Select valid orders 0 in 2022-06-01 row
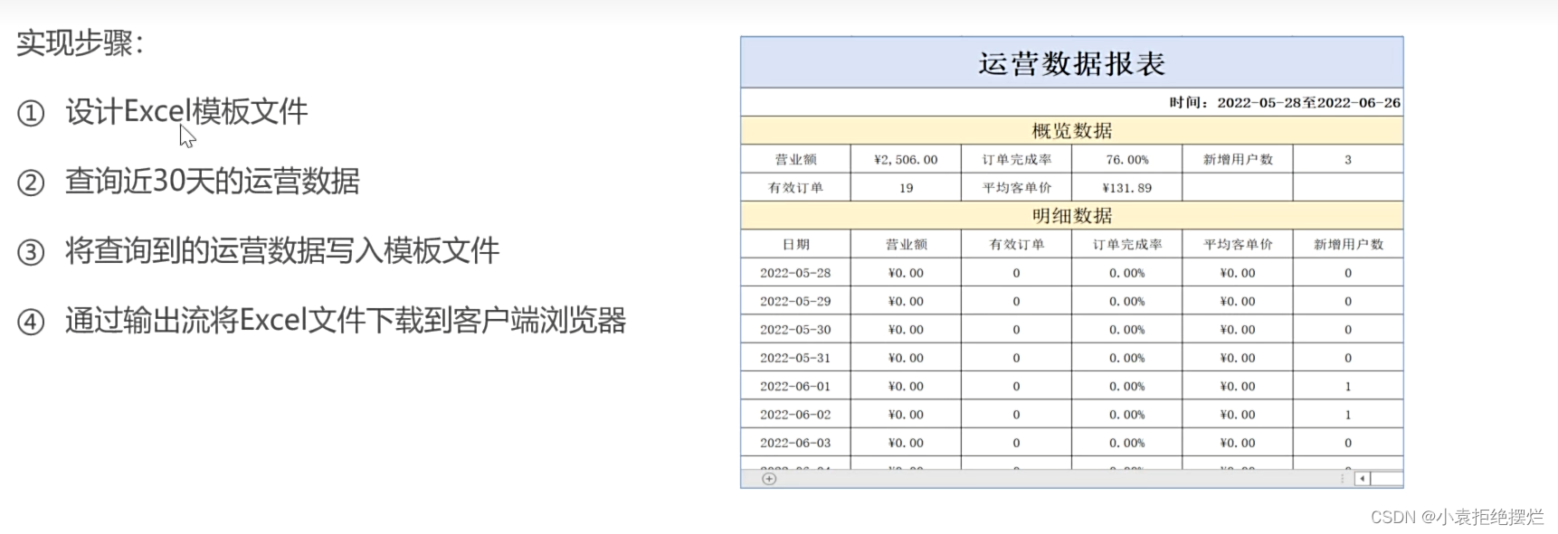 tap(1016, 386)
